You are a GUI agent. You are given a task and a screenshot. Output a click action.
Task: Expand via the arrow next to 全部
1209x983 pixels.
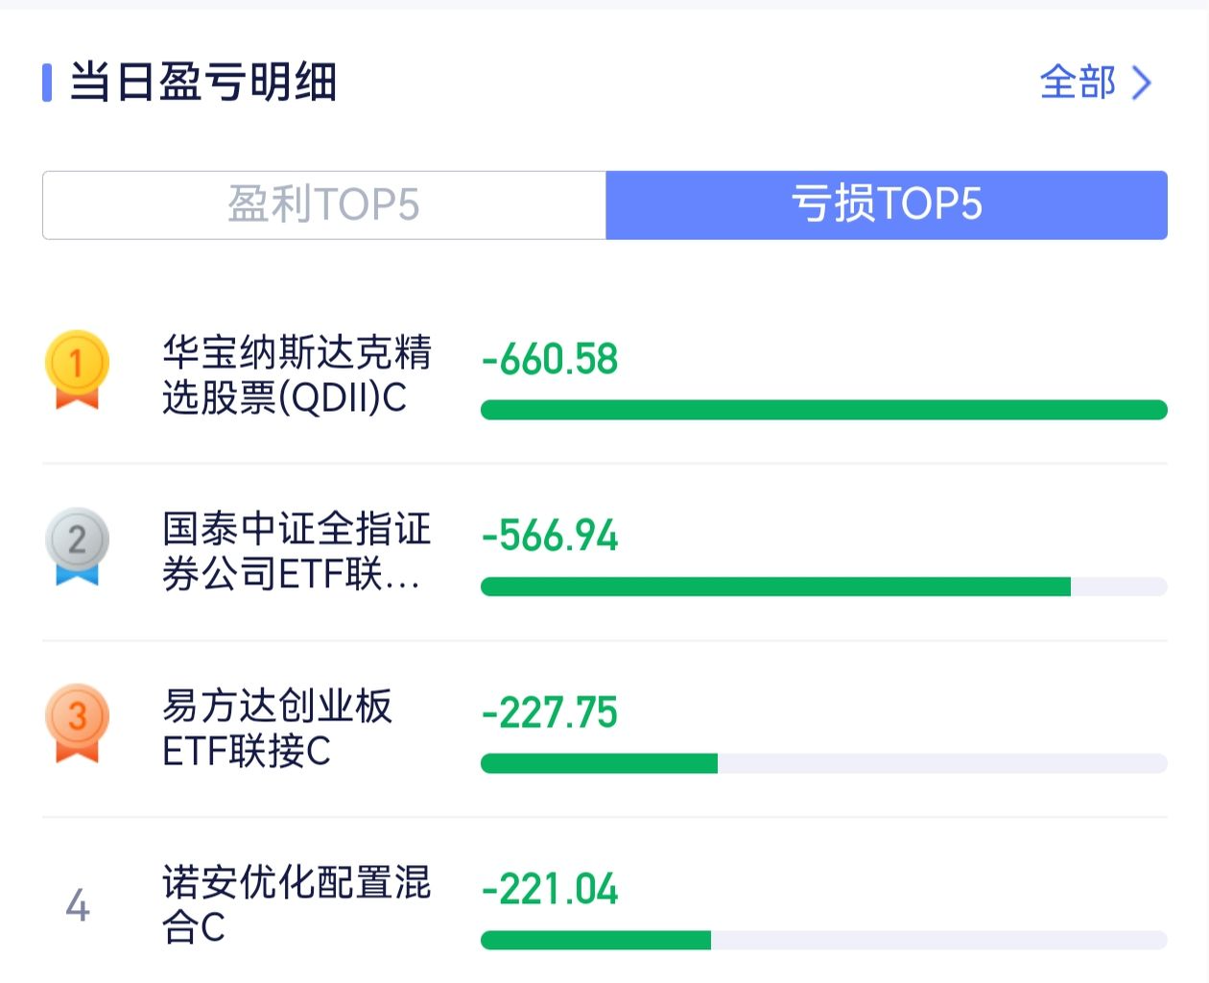pos(1141,84)
